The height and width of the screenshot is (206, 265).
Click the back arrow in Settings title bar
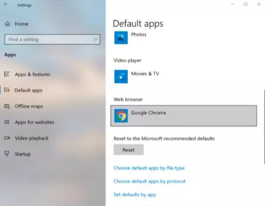tap(6, 4)
